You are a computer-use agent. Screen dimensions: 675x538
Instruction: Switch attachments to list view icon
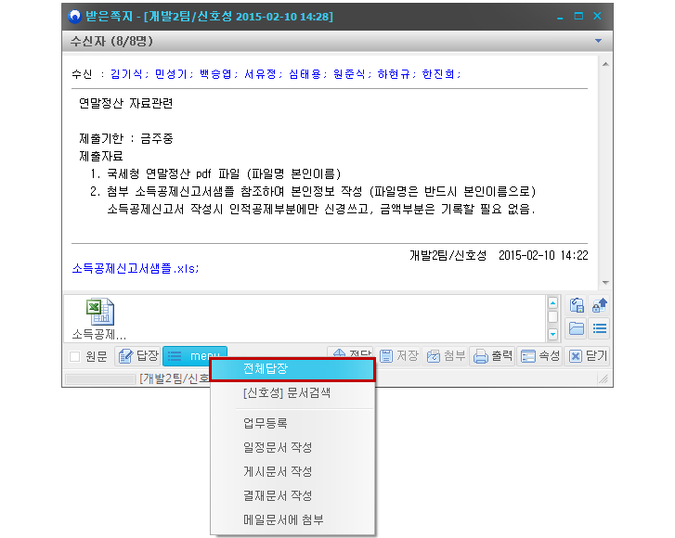[599, 328]
